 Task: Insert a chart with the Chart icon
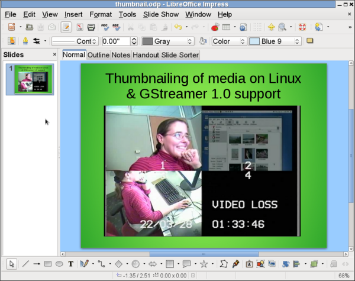tap(215, 27)
